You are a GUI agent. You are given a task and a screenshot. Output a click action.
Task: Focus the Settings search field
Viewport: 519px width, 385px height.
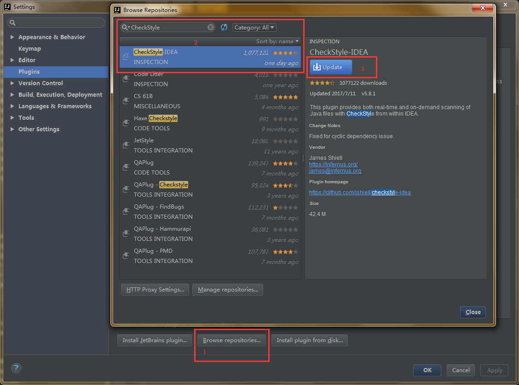56,23
